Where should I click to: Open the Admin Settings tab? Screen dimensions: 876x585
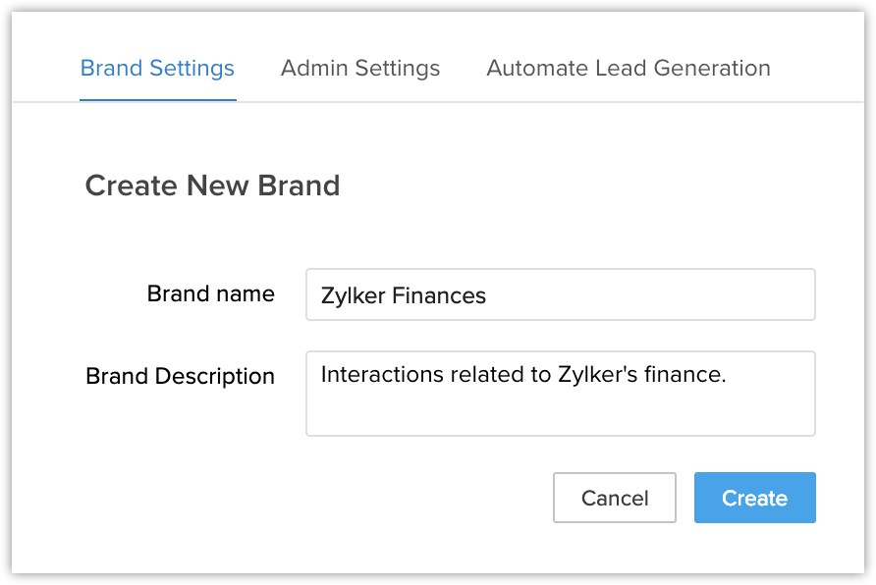pos(360,69)
